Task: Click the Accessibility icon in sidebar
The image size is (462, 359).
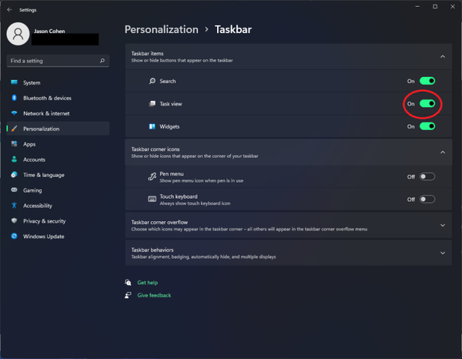Action: [x=14, y=206]
